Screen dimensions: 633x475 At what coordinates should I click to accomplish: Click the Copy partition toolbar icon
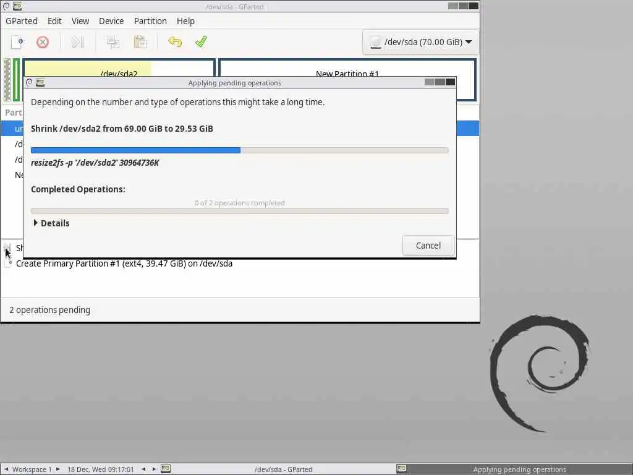113,42
